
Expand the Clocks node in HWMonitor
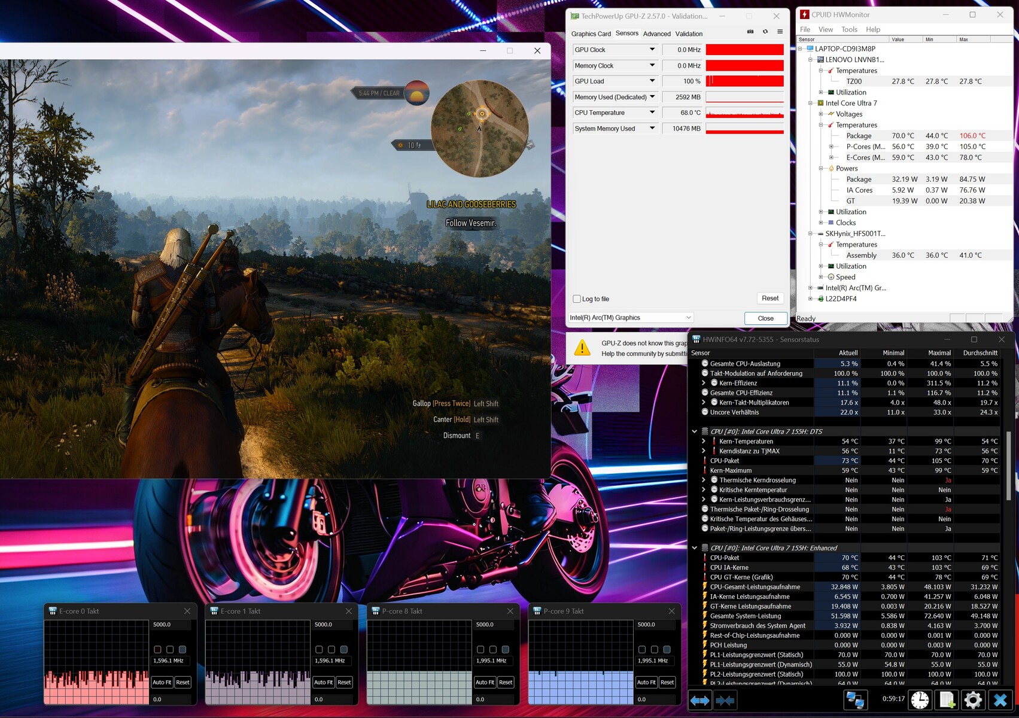coord(821,223)
